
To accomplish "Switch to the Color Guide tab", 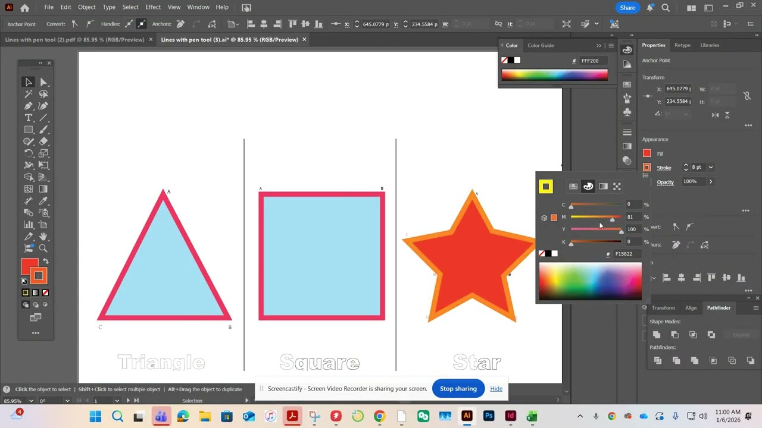I will [x=541, y=45].
